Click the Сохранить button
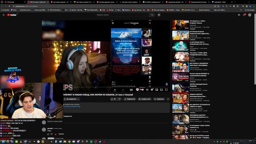Image resolution: width=256 pixels, height=144 pixels. [x=159, y=99]
